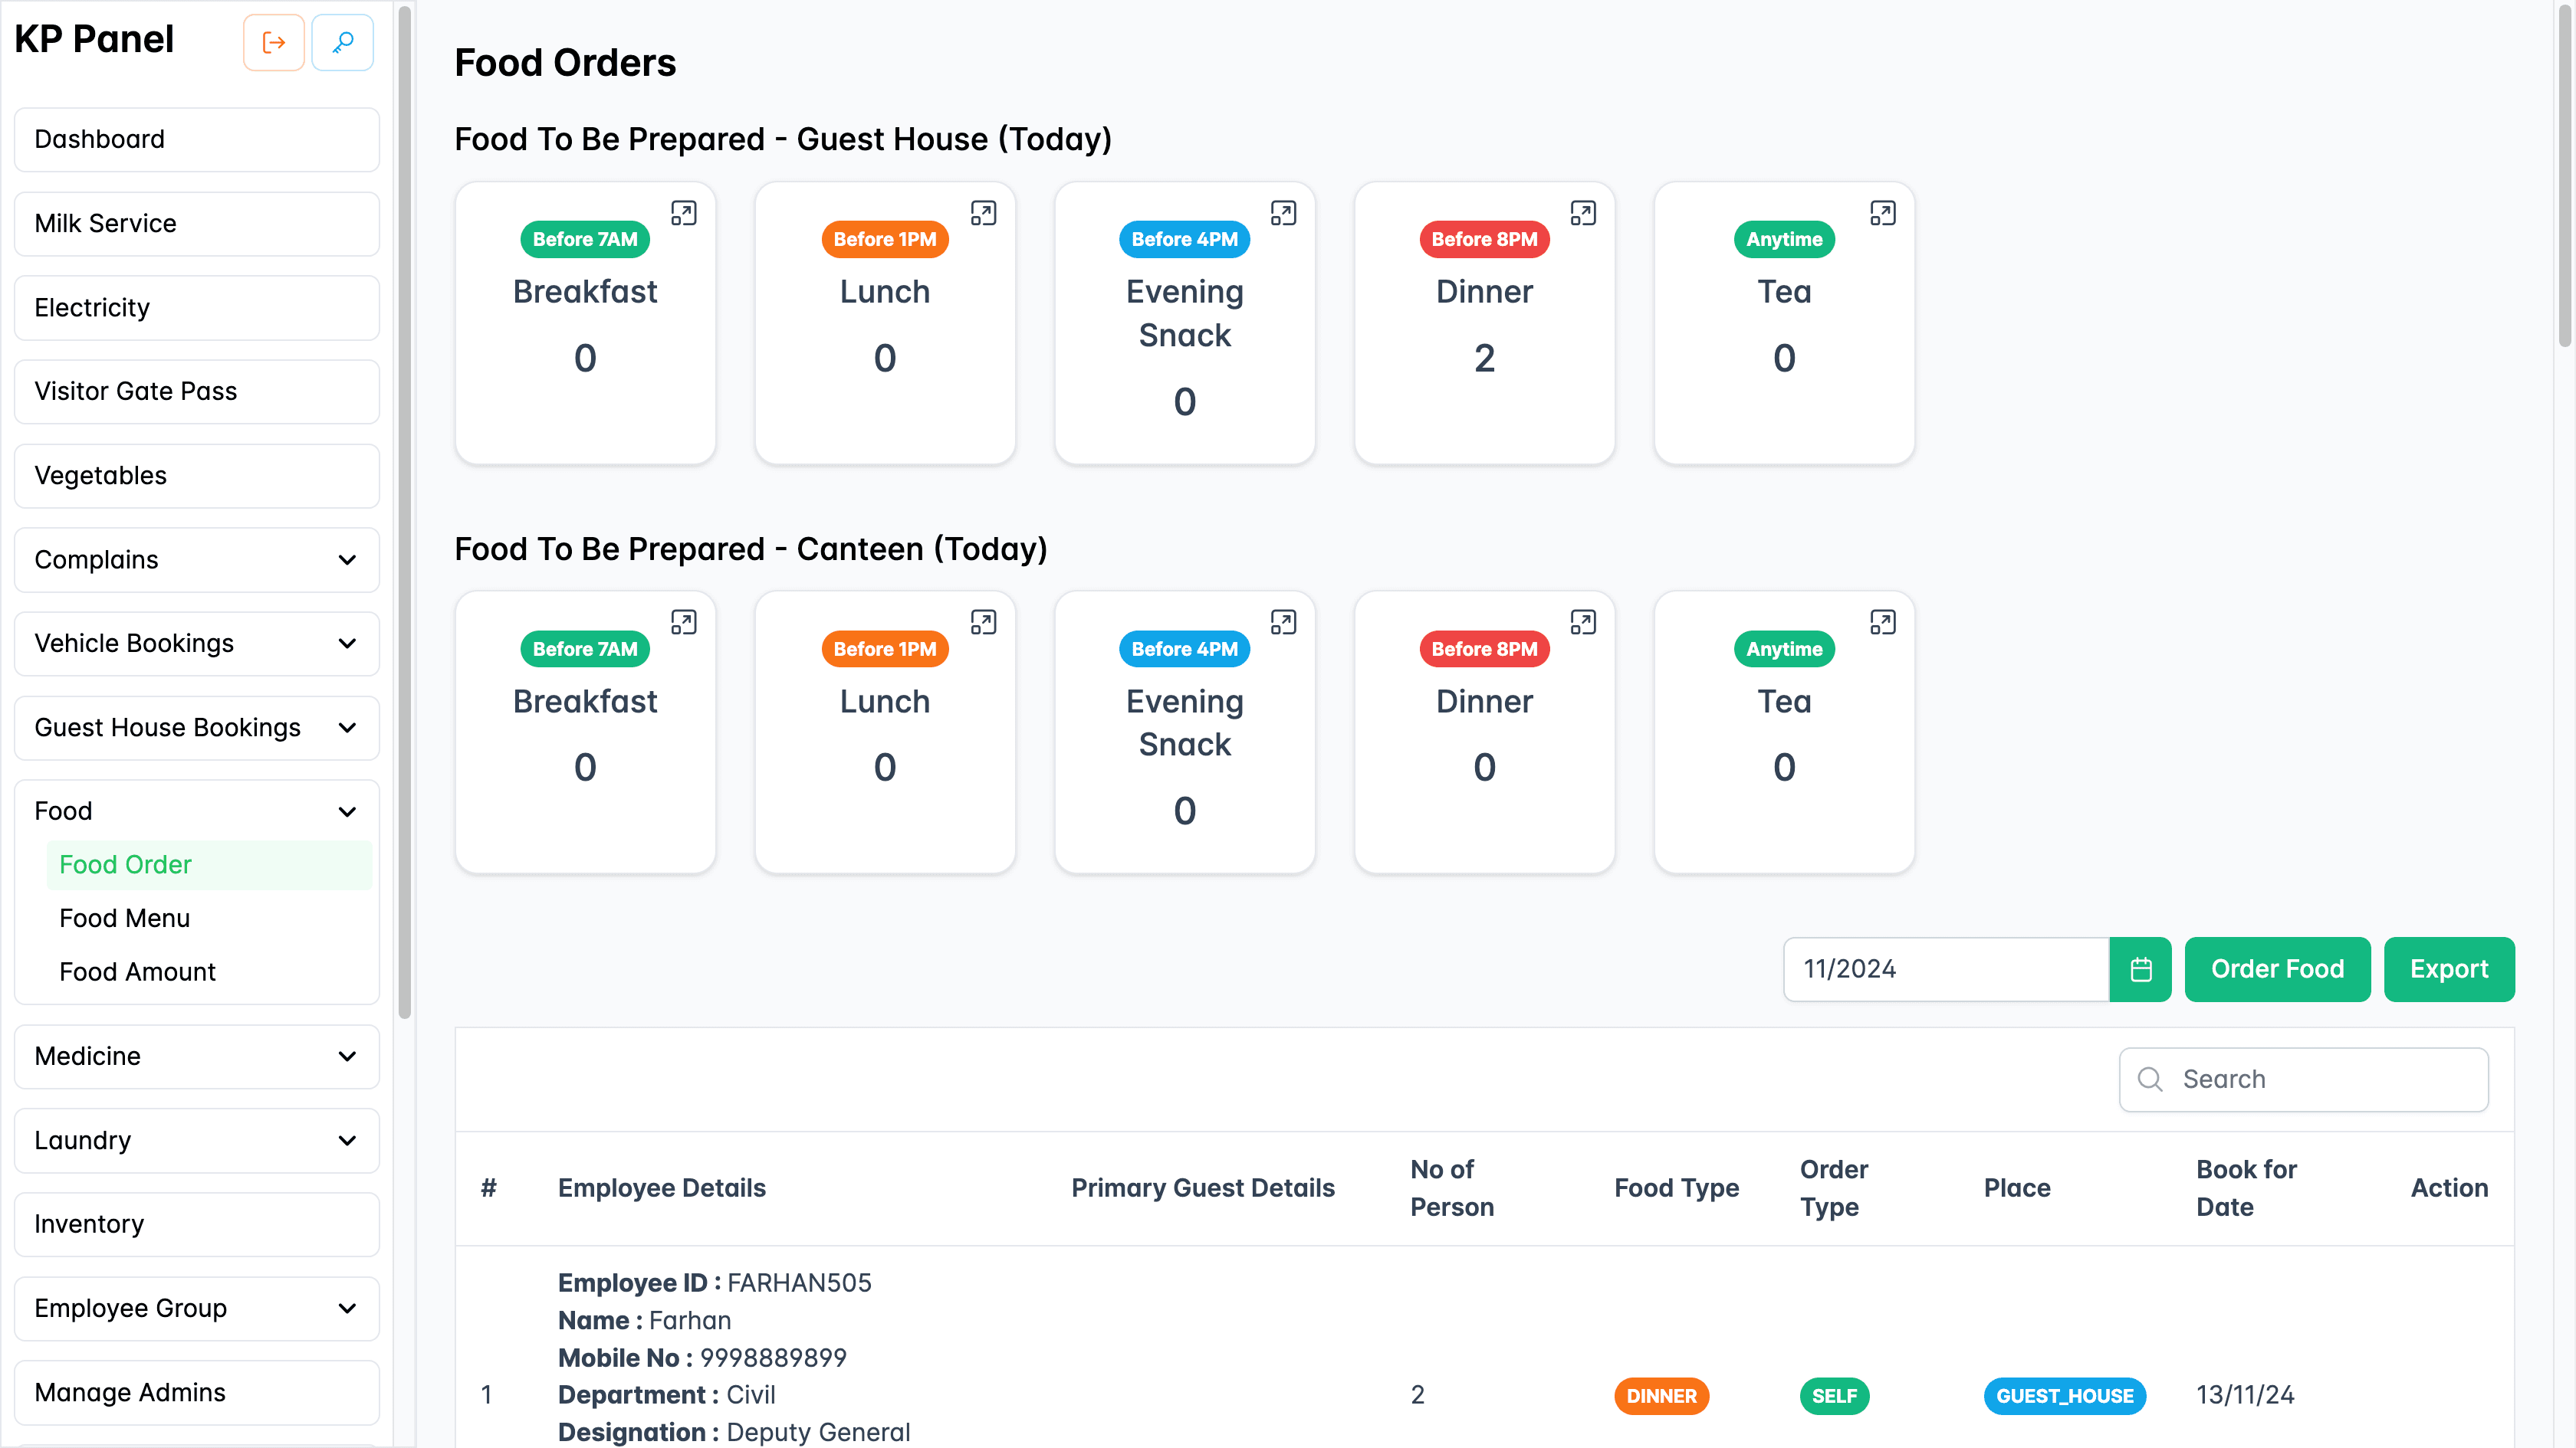Open the Canteen Lunch card expand icon

[x=983, y=623]
